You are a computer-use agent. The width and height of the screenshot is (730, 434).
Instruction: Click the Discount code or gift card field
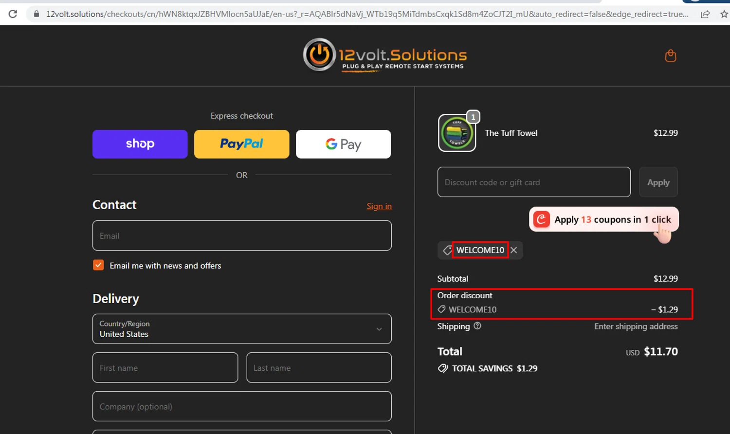coord(534,182)
